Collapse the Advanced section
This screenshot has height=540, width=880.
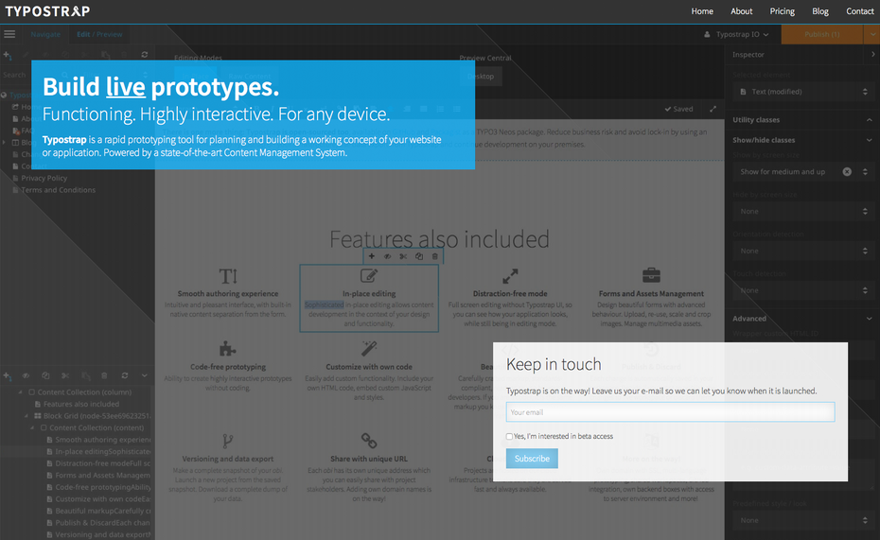coord(870,319)
